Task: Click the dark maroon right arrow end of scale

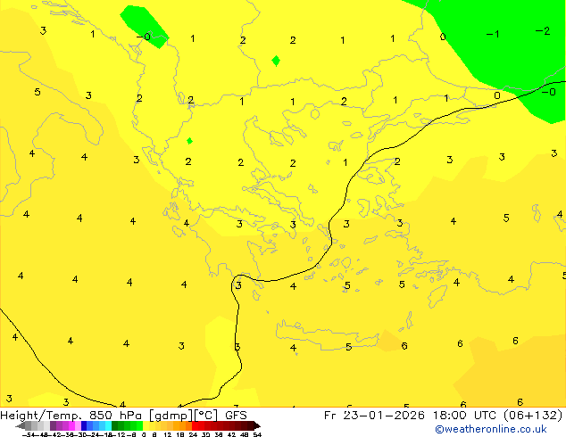Action: (257, 426)
